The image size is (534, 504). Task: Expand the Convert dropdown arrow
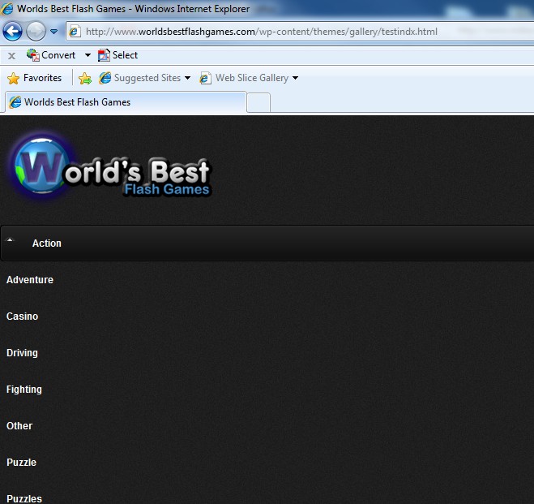pyautogui.click(x=88, y=56)
